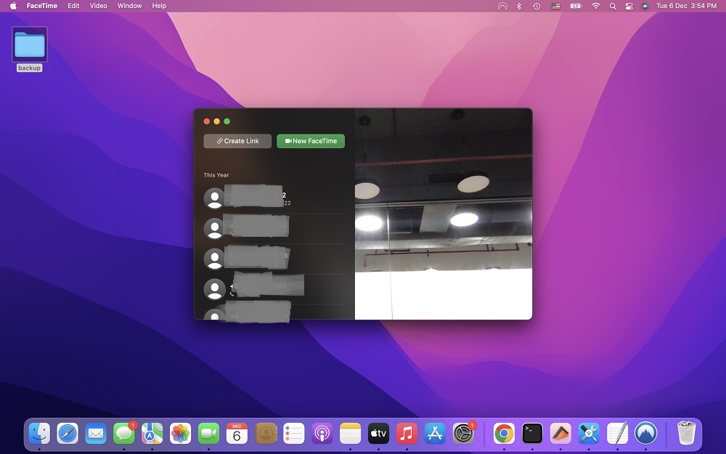Open Bluetooth status in menu bar

pos(519,6)
